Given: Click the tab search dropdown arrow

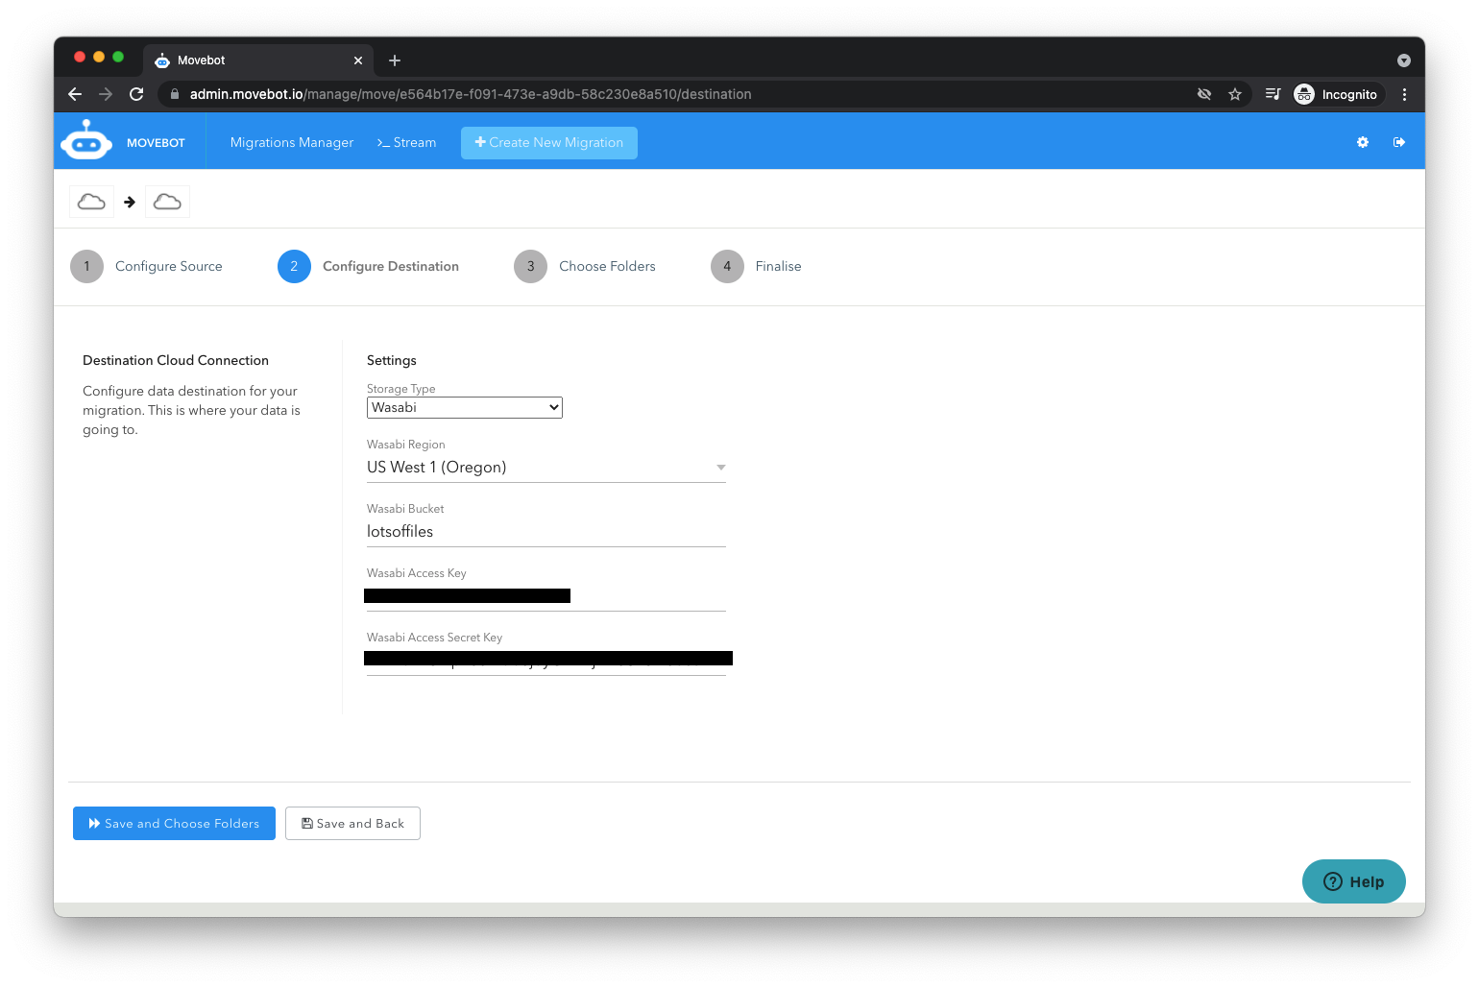Looking at the screenshot, I should pos(1403,60).
